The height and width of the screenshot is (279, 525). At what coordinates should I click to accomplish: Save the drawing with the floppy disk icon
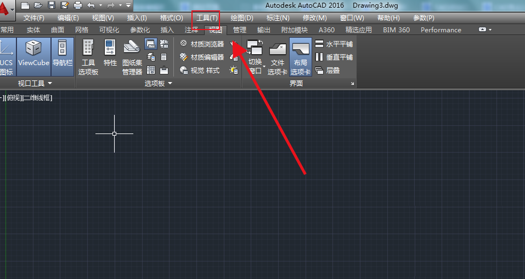point(52,5)
